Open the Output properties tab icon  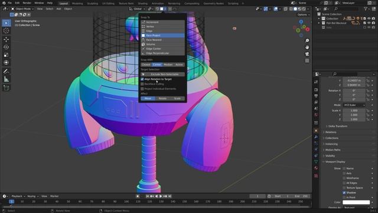[316, 96]
